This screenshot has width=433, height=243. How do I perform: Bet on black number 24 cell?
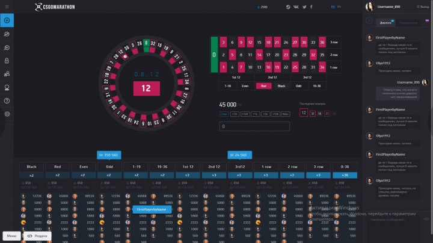click(286, 42)
